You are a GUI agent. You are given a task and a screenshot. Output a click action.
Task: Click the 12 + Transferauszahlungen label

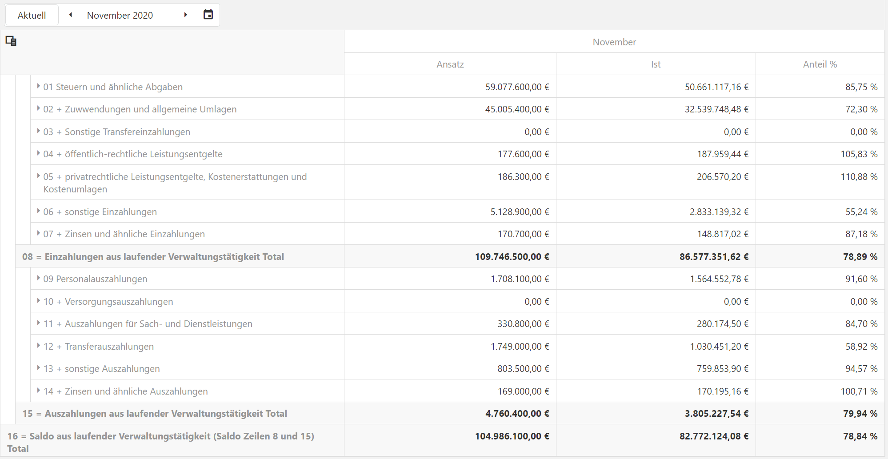(x=99, y=346)
